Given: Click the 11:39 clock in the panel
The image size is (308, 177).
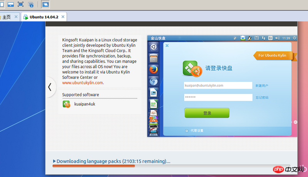Looking at the screenshot, I should pyautogui.click(x=286, y=38).
